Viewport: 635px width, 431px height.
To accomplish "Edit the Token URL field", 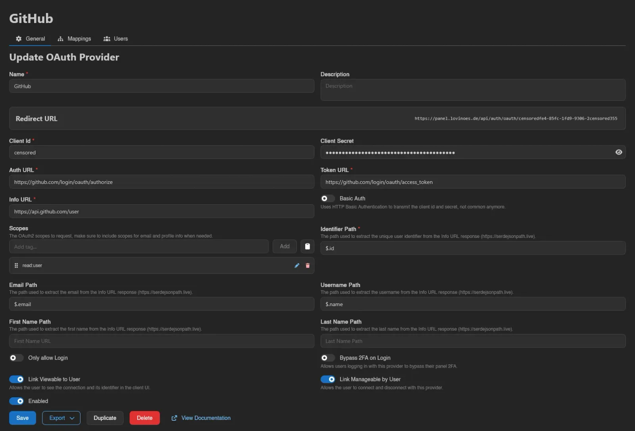I will click(473, 182).
